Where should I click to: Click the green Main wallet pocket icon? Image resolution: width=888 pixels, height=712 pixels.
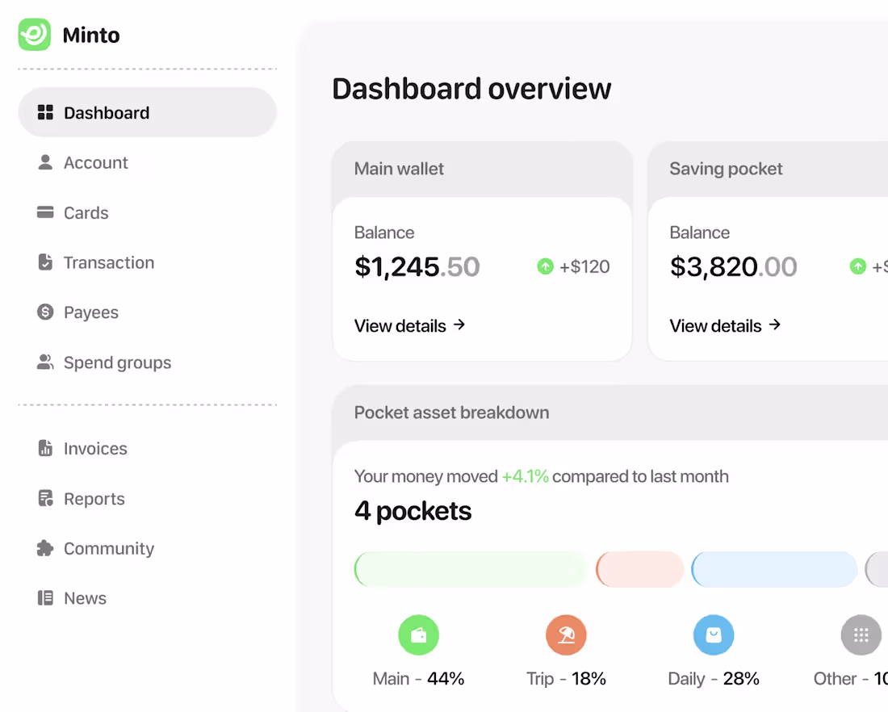pyautogui.click(x=418, y=635)
